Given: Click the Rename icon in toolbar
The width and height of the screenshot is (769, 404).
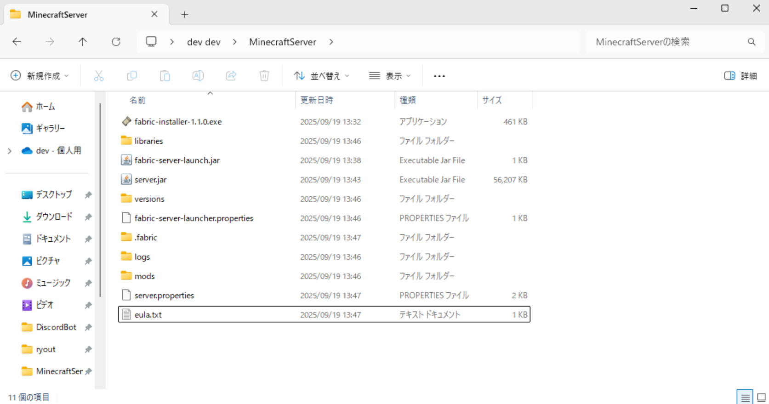Looking at the screenshot, I should tap(198, 76).
